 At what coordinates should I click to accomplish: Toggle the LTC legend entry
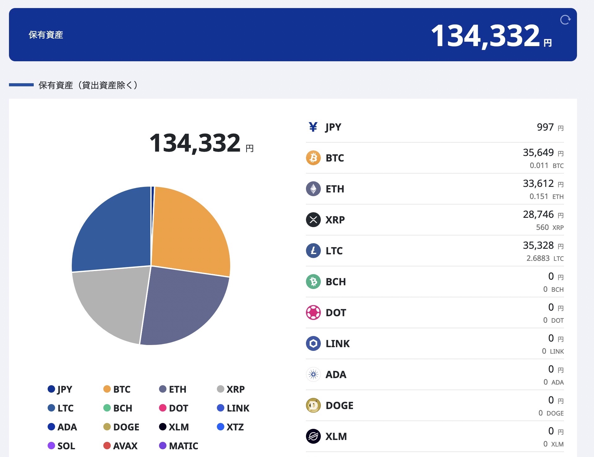coord(61,408)
